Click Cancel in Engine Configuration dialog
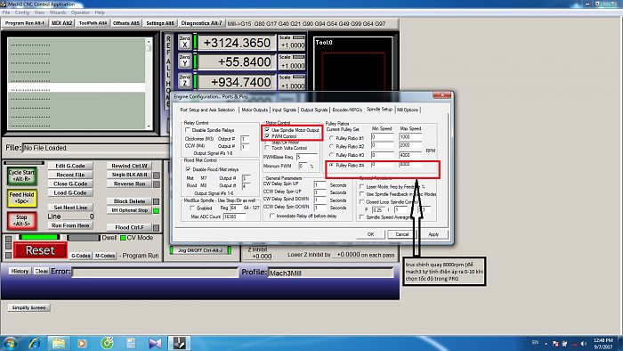This screenshot has height=351, width=623. (x=401, y=234)
